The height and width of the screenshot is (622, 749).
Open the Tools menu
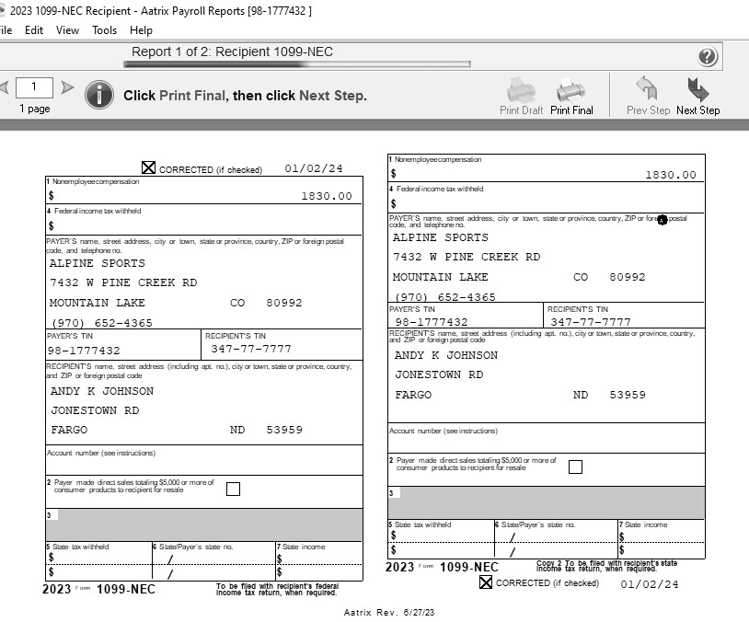[104, 30]
